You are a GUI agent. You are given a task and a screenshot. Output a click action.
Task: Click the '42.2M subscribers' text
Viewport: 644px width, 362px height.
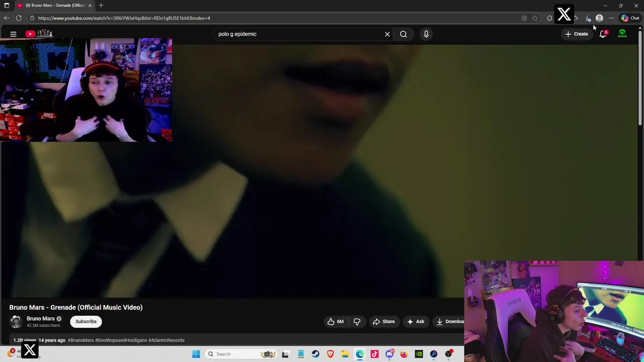coord(43,326)
